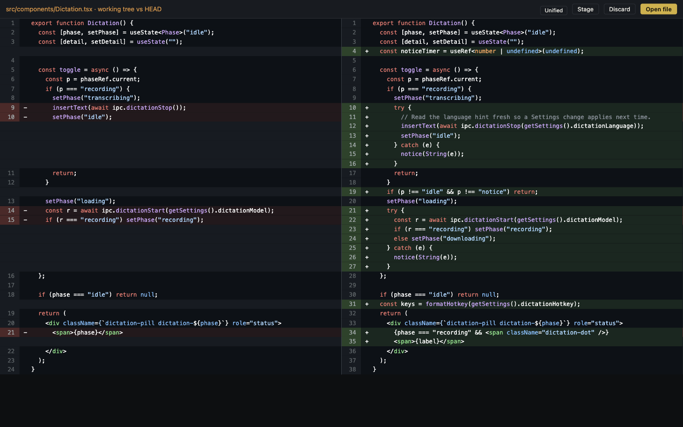The image size is (683, 427).
Task: Click right pane line 26 notice(String(e))
Action: point(512,257)
